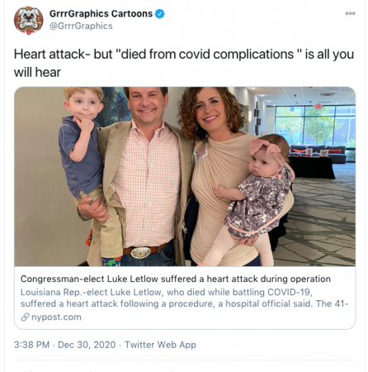
Task: Select the 3:38 PM timestamp
Action: [32, 345]
